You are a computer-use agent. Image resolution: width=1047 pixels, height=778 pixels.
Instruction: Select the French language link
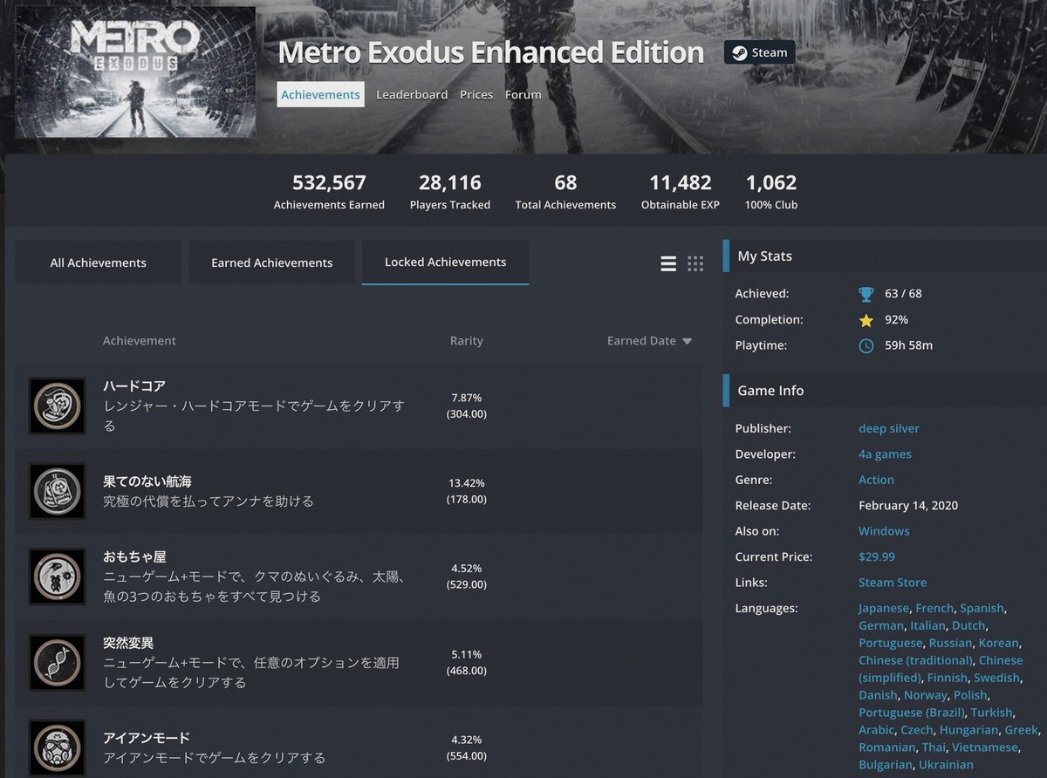coord(934,608)
